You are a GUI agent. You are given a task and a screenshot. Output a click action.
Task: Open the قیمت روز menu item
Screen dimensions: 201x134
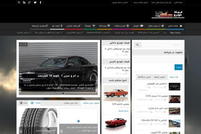click(55, 26)
